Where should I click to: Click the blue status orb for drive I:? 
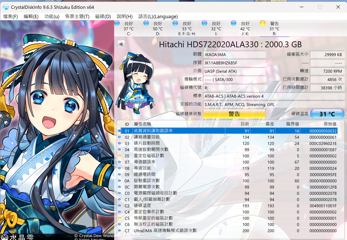[204, 23]
